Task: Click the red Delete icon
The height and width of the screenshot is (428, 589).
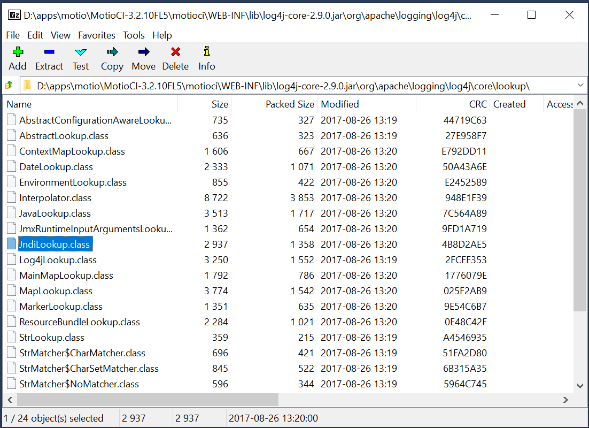Action: click(175, 51)
